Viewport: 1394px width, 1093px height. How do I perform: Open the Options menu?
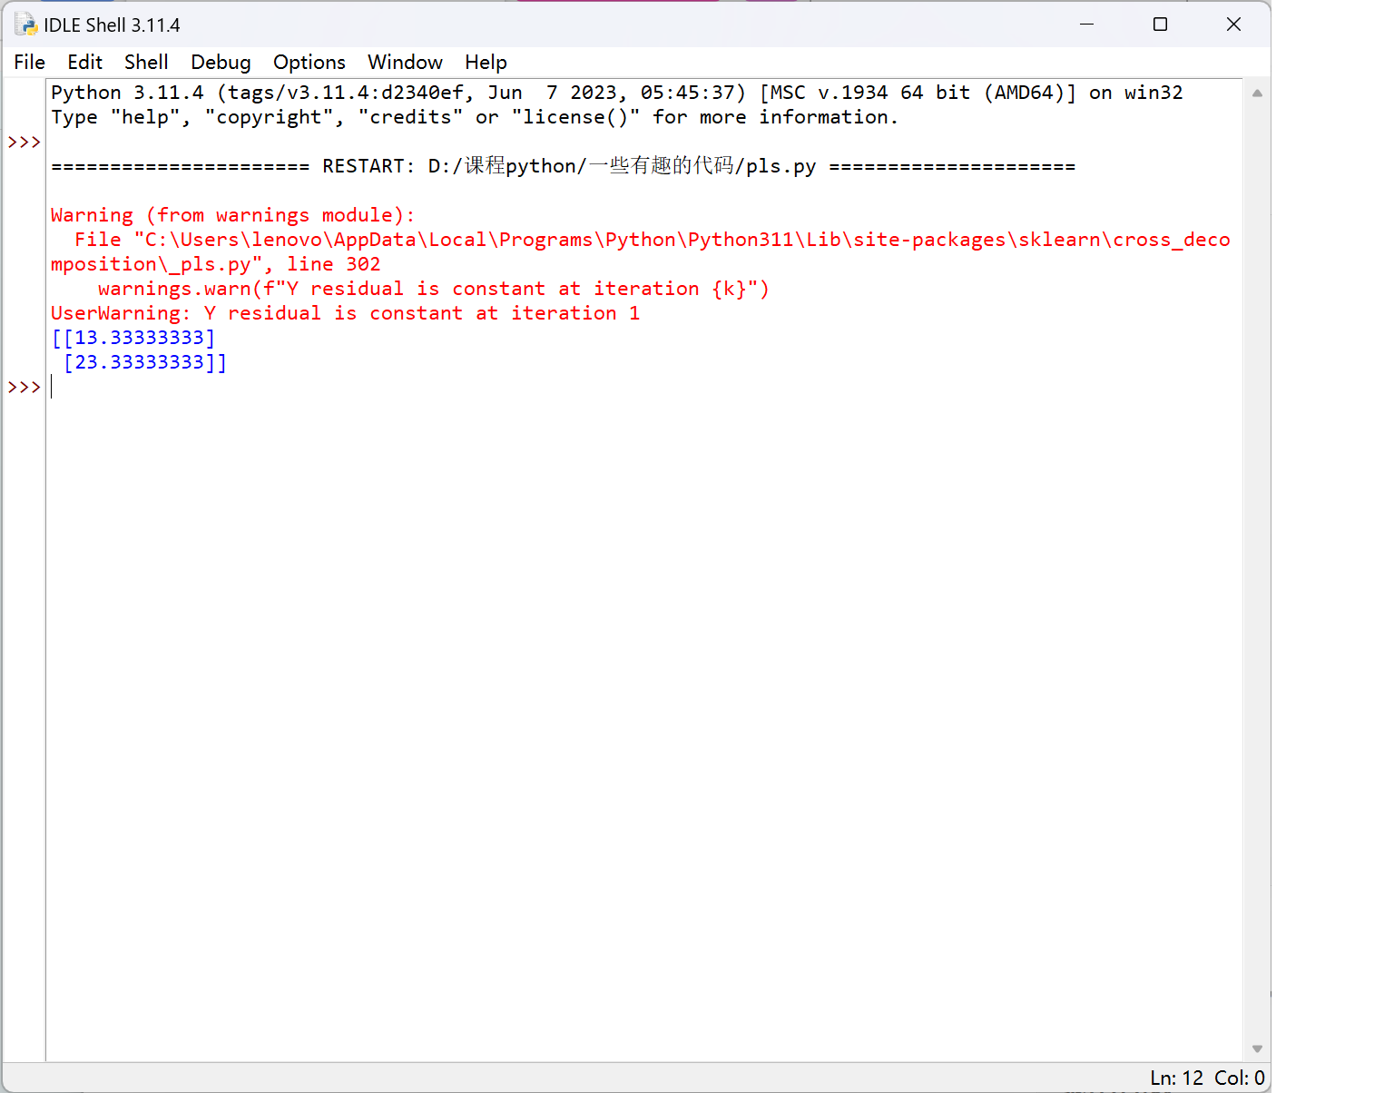pyautogui.click(x=309, y=62)
